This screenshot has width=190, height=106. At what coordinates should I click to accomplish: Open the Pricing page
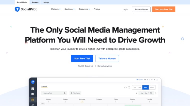point(96,9)
